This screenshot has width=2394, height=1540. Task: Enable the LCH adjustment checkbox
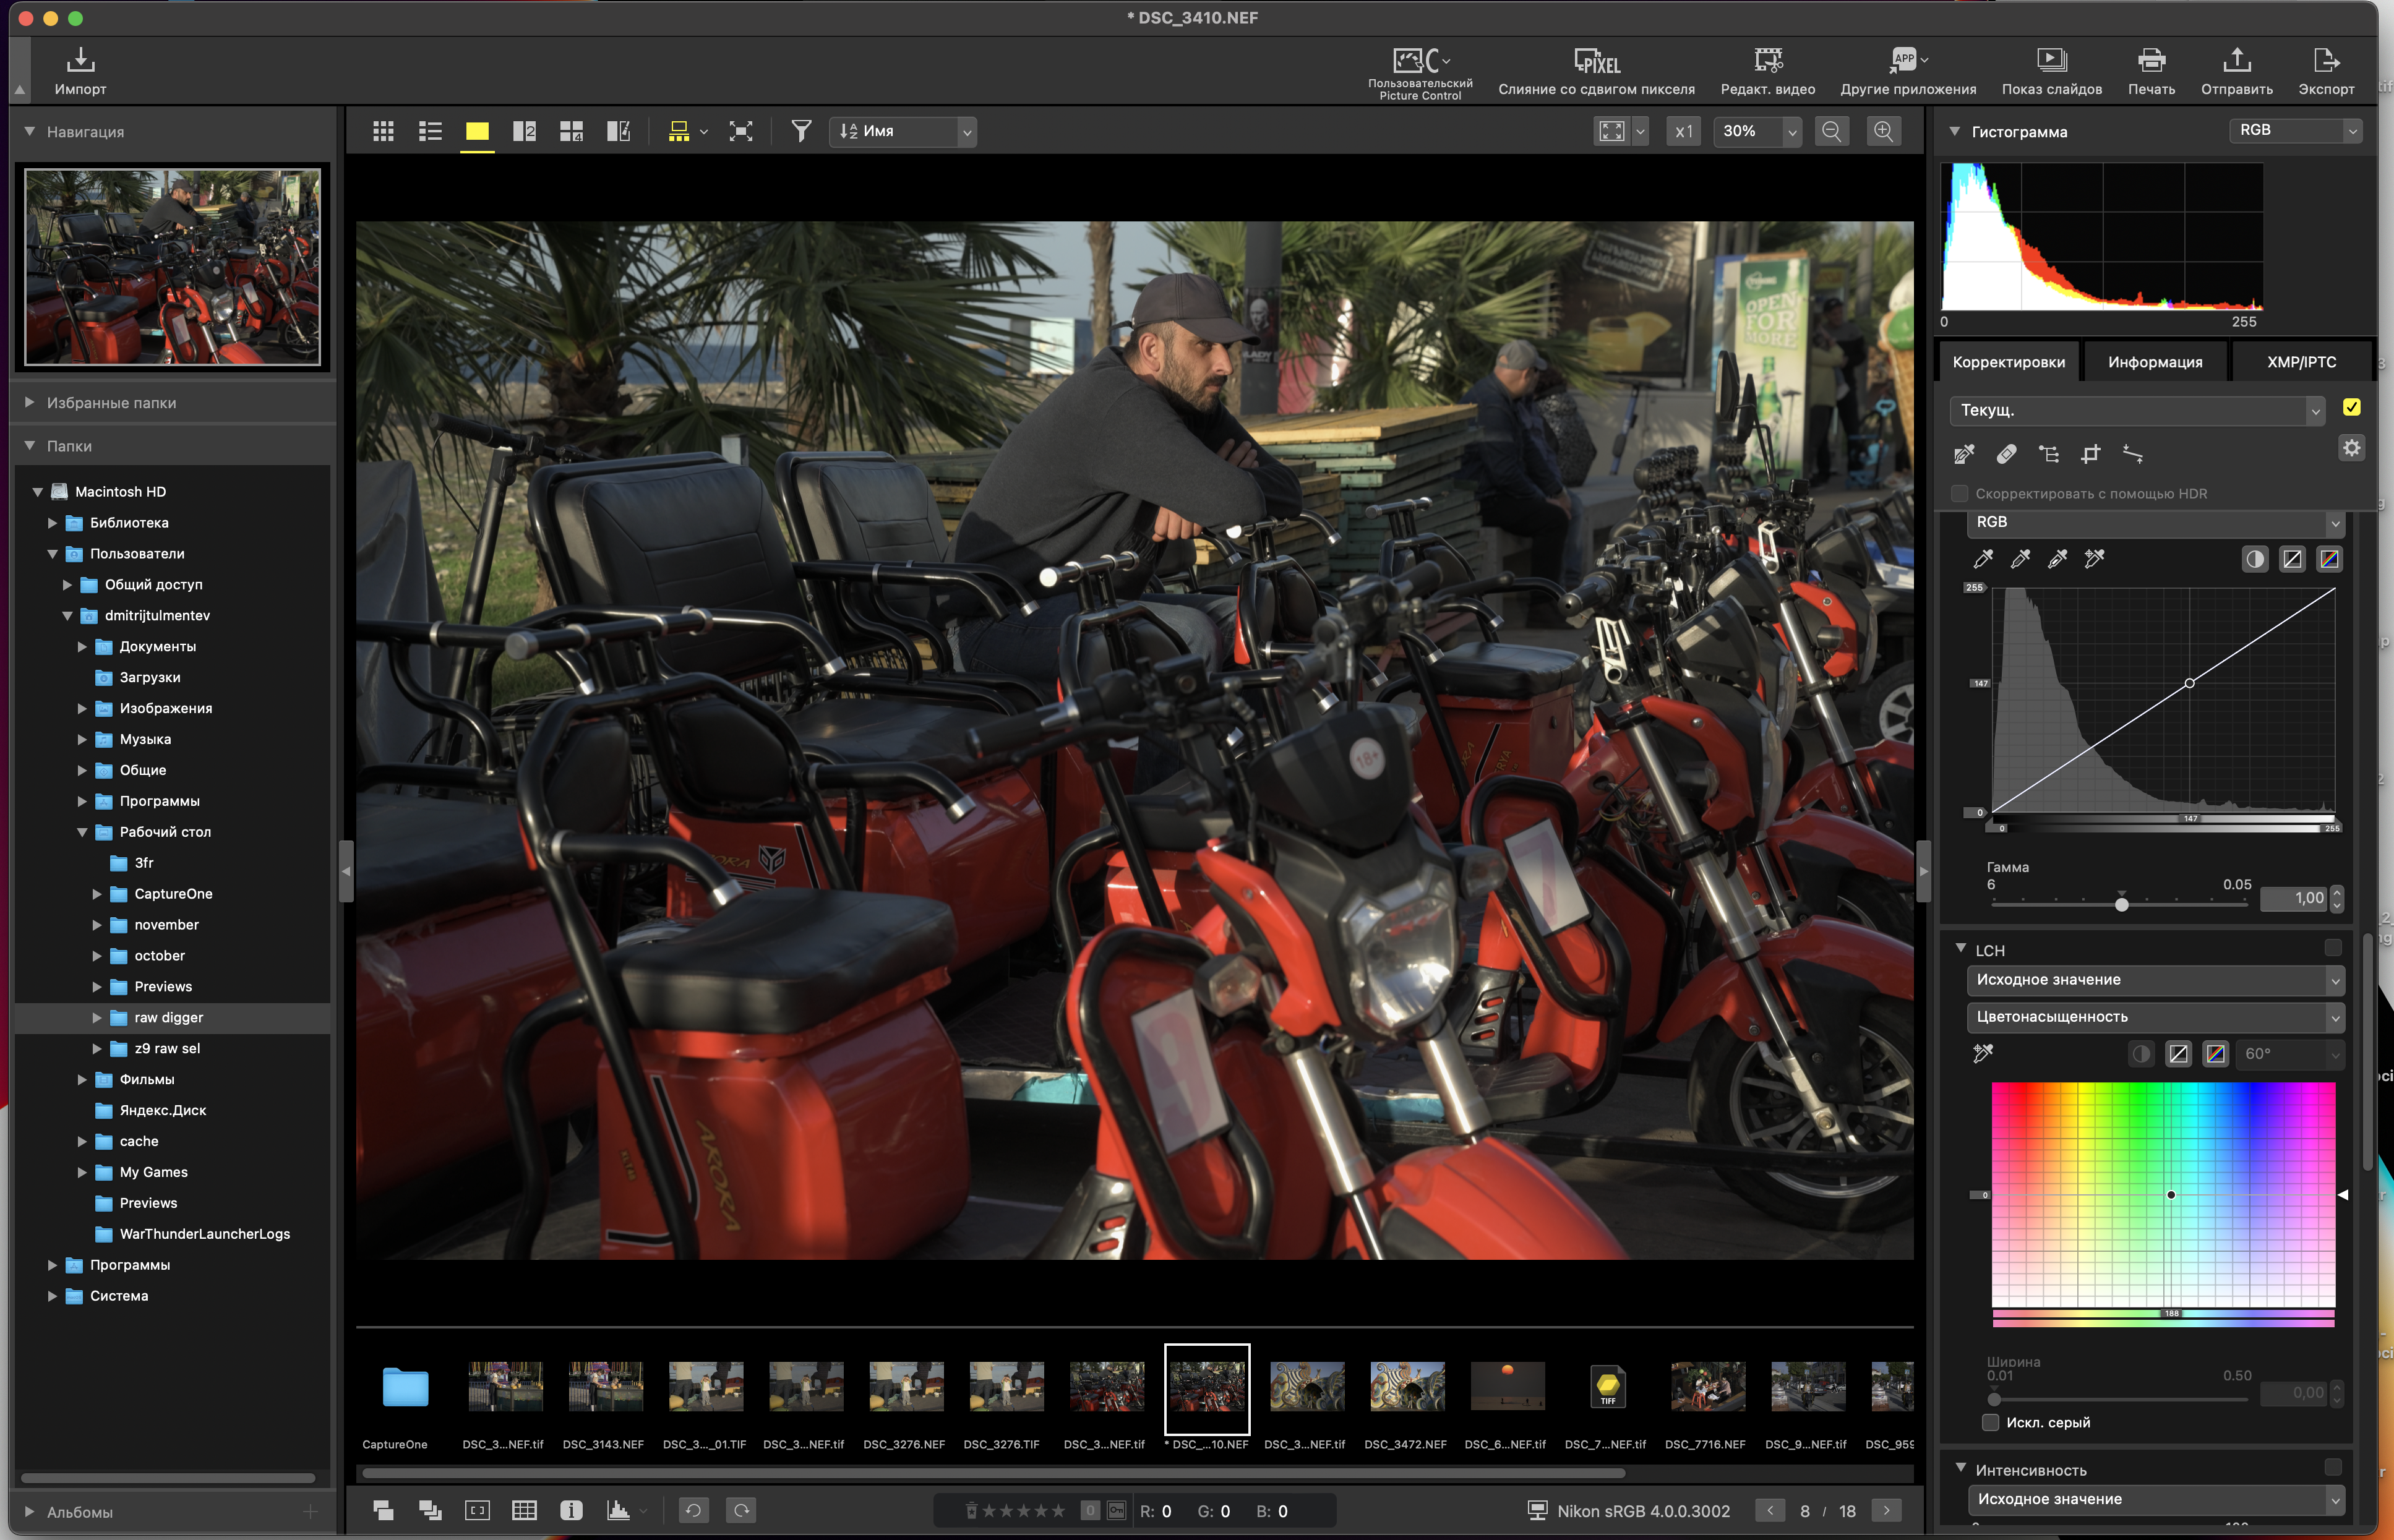tap(2332, 947)
